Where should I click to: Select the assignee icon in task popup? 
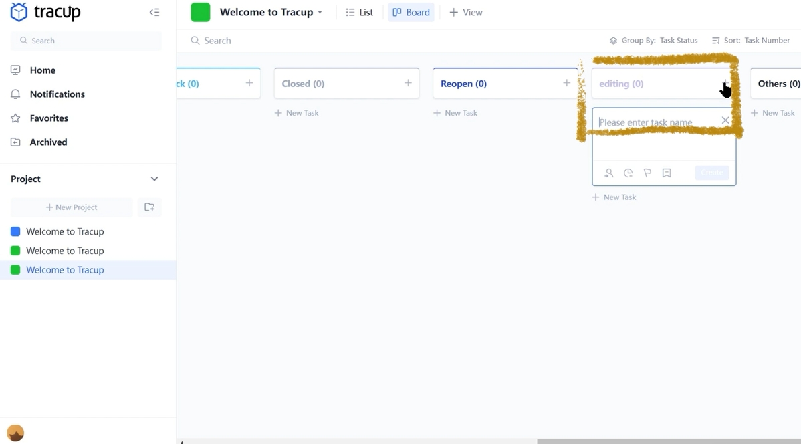click(x=608, y=173)
